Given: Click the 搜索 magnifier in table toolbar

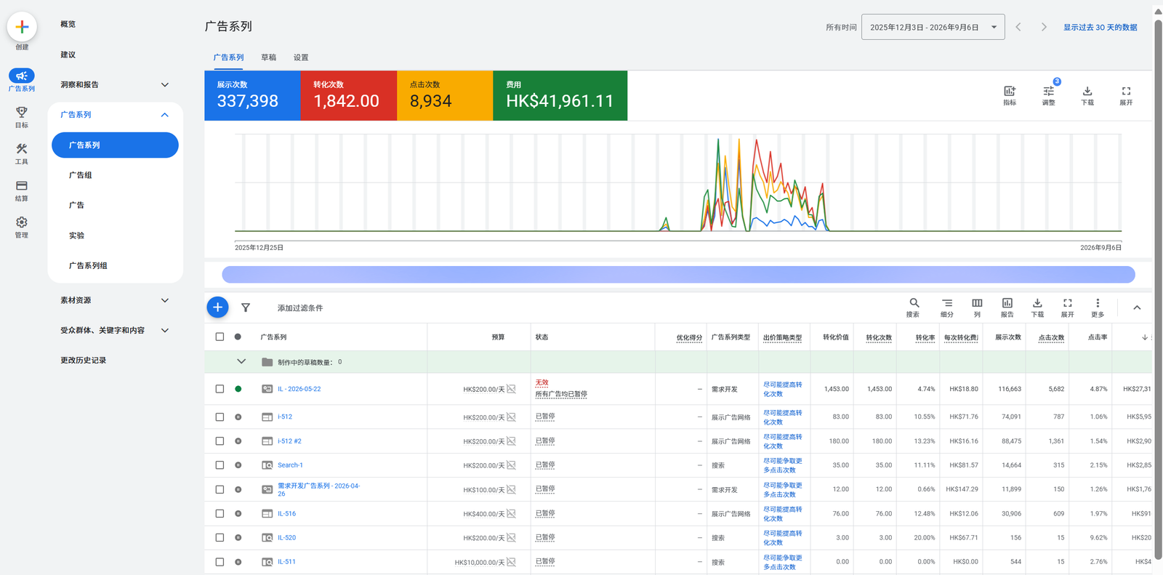Looking at the screenshot, I should click(x=914, y=303).
